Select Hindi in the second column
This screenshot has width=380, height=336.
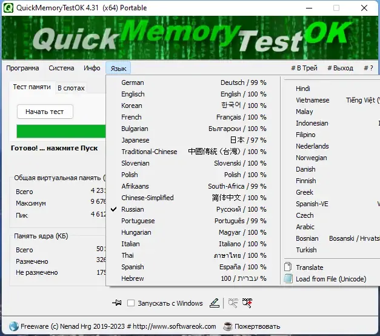[x=331, y=89]
